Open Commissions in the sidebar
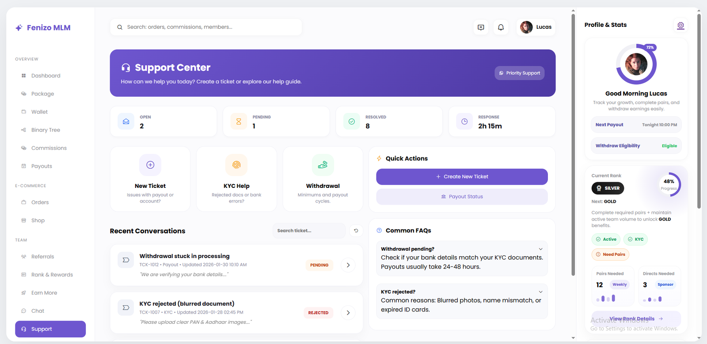The image size is (707, 344). pyautogui.click(x=50, y=148)
